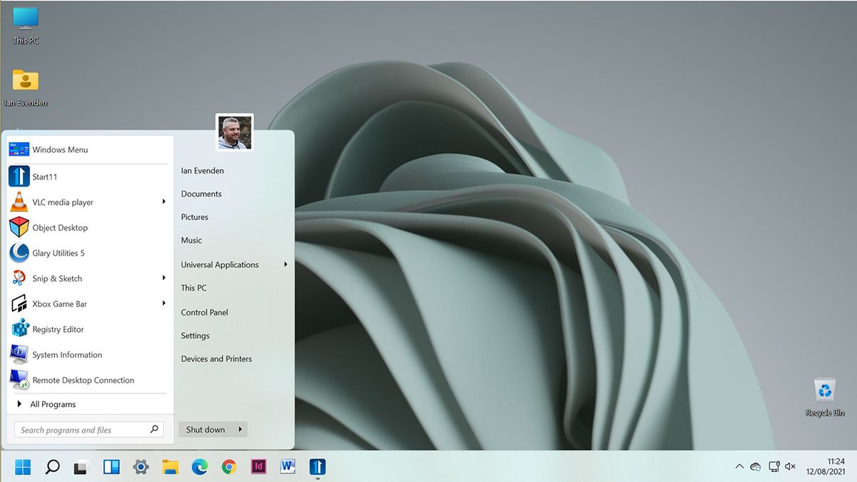Select This PC desktop icon
Image resolution: width=857 pixels, height=482 pixels.
tap(26, 25)
